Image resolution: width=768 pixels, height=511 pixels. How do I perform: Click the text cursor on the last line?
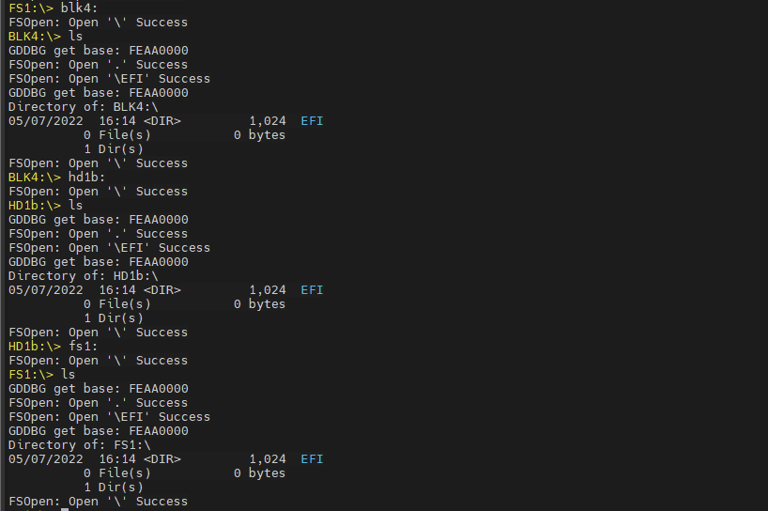[65, 508]
